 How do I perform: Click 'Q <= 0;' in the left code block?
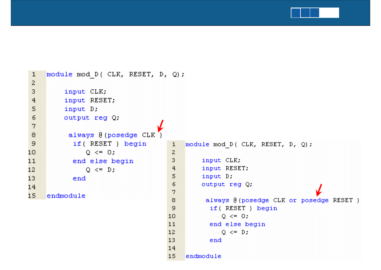[x=100, y=152]
